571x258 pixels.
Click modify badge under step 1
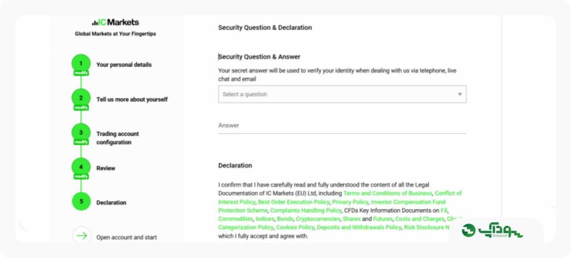(x=81, y=73)
